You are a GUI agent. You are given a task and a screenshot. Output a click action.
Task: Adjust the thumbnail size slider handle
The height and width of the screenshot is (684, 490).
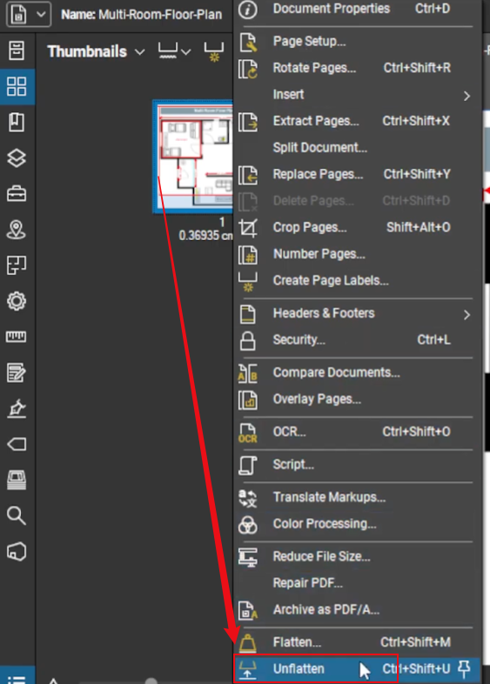click(151, 681)
